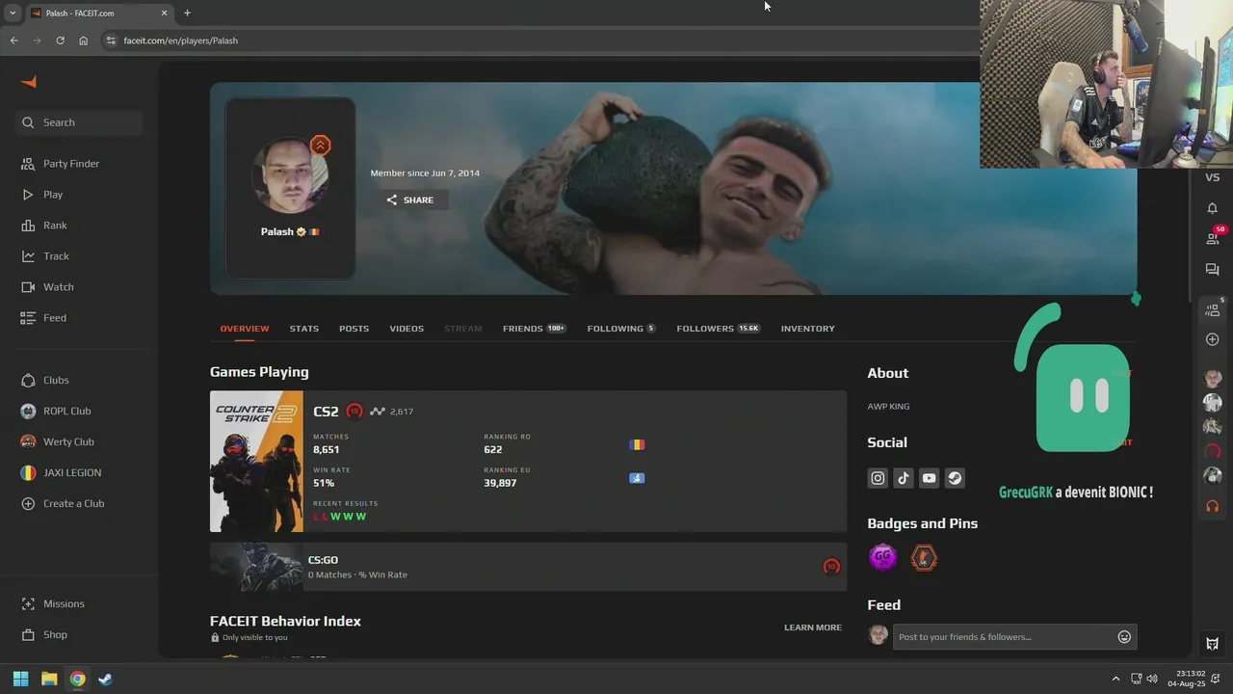Click the orange FACEIT pin badge

(924, 557)
